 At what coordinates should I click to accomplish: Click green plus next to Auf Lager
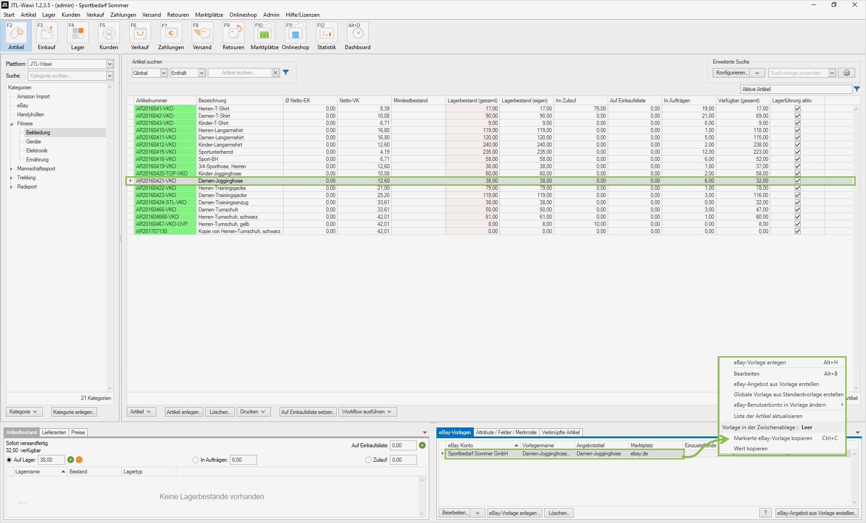(x=71, y=460)
